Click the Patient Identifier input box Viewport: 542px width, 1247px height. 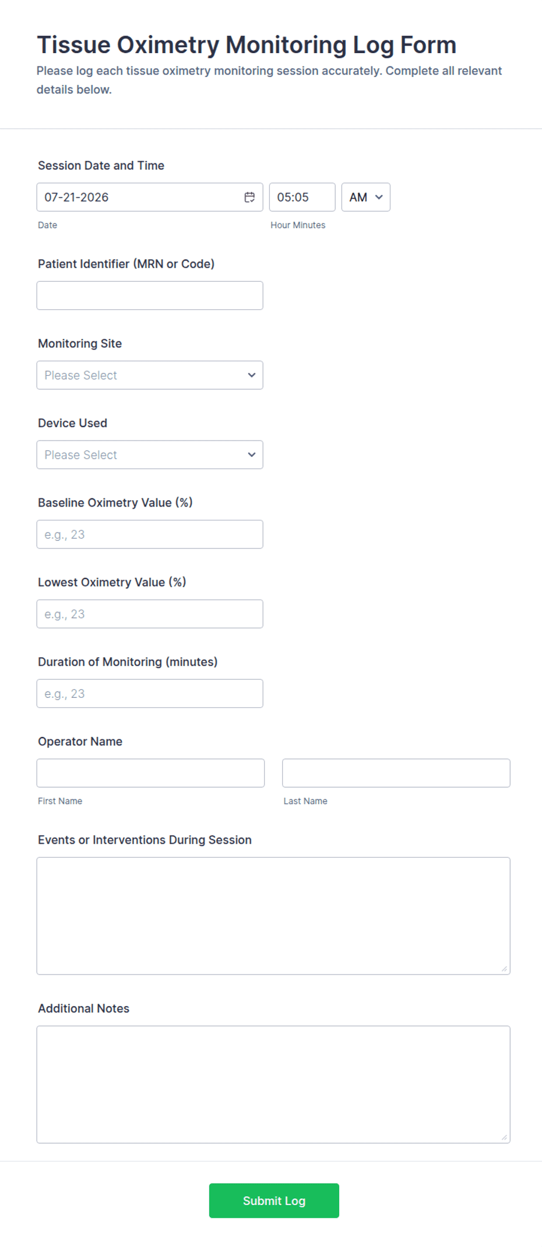150,295
